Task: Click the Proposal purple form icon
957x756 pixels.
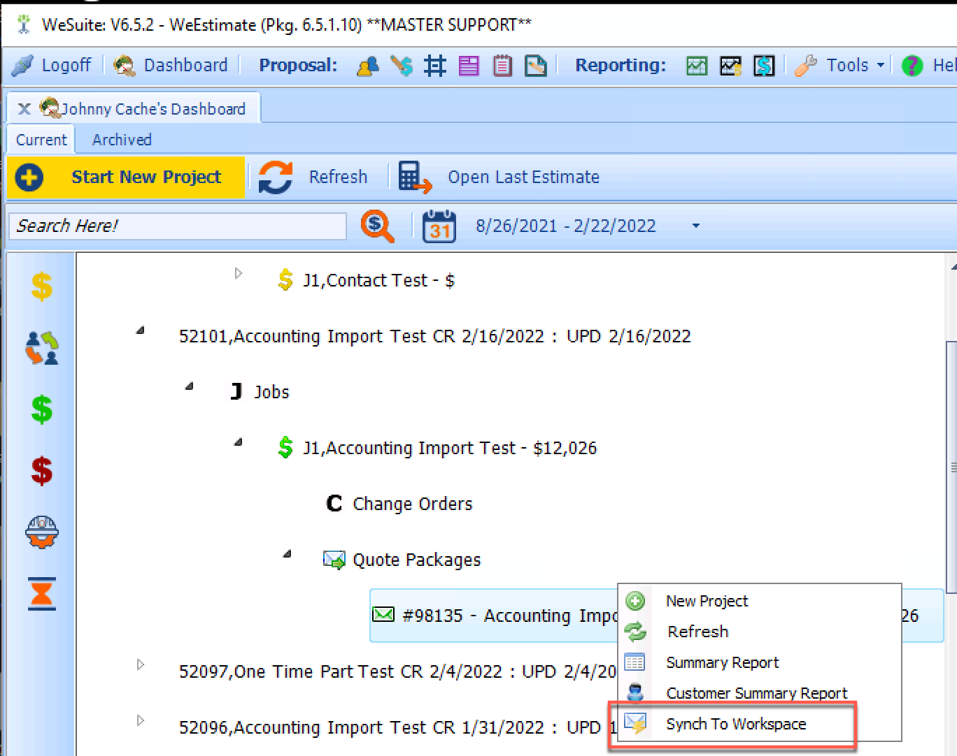Action: pyautogui.click(x=469, y=66)
